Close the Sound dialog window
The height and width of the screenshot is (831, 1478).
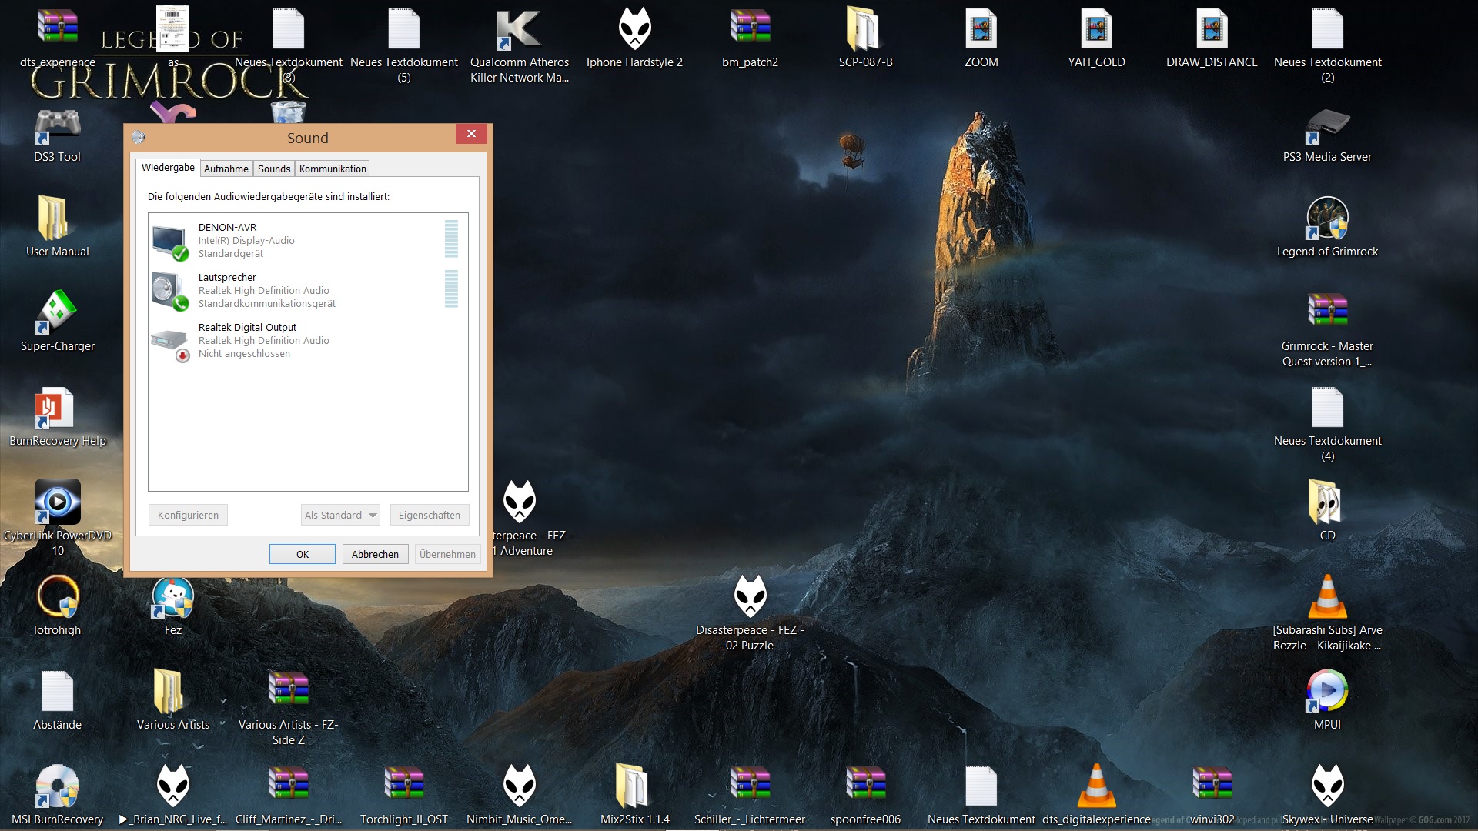[471, 134]
